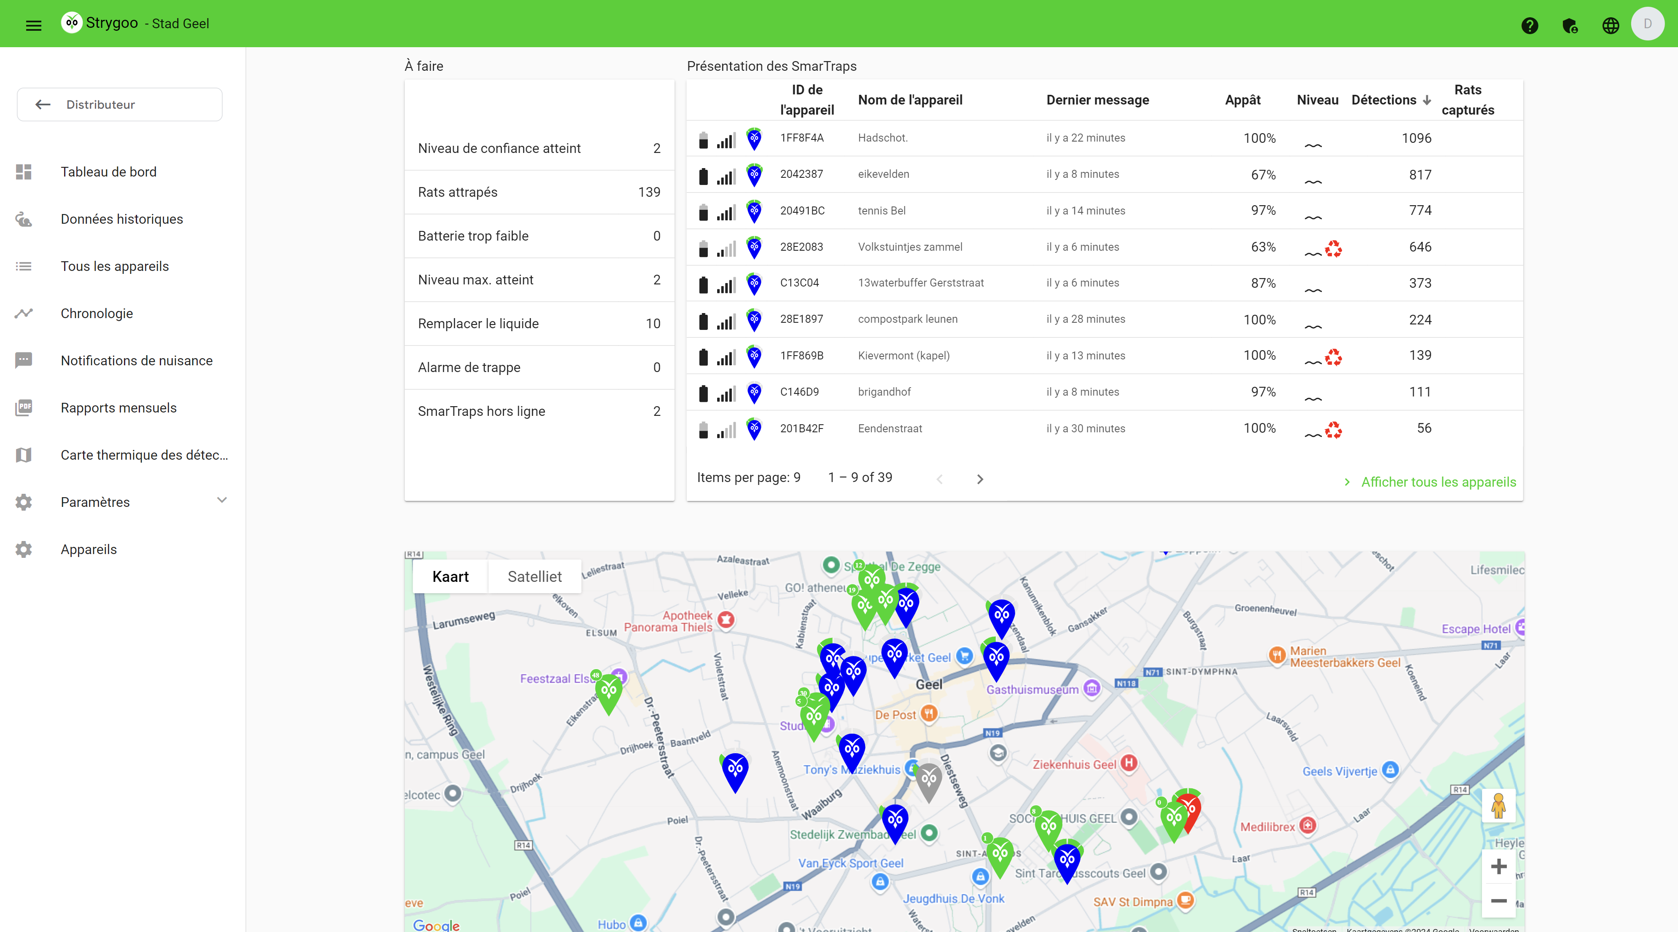
Task: Click device name tennis Bel
Action: pyautogui.click(x=881, y=211)
